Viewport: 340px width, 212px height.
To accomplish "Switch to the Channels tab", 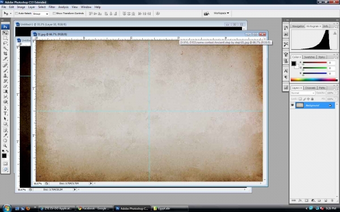I will [310, 88].
